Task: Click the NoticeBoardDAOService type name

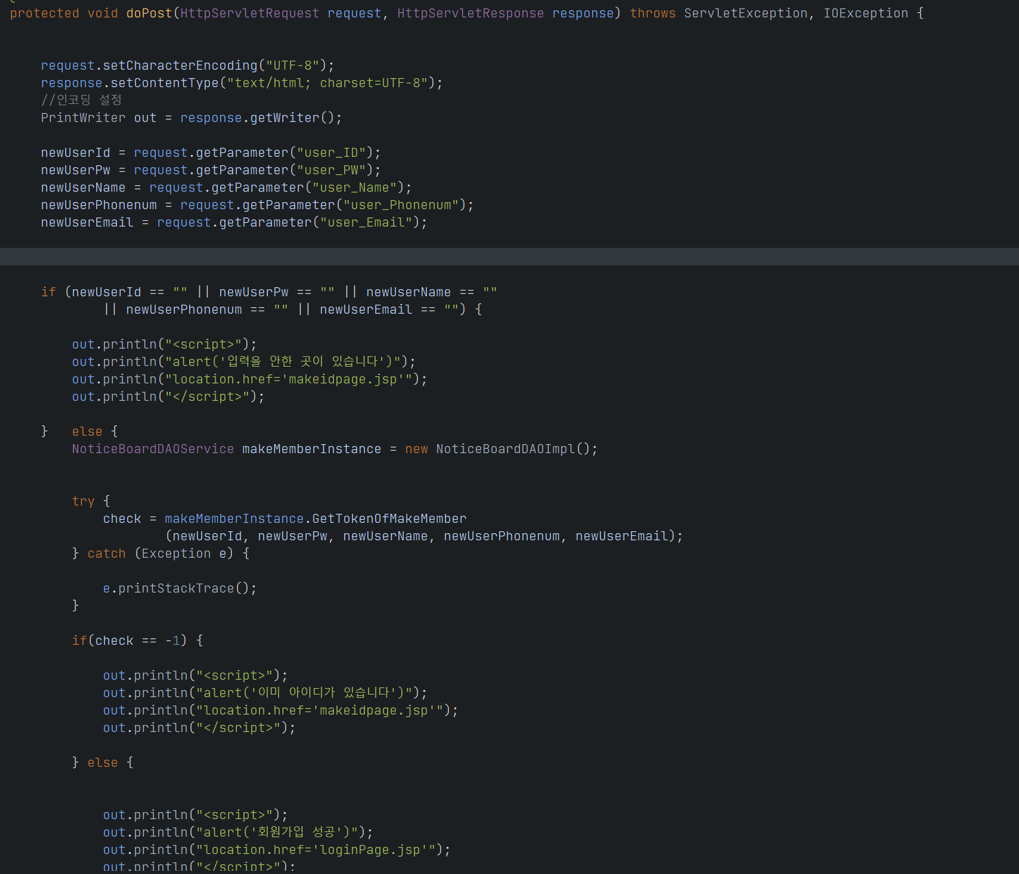Action: pyautogui.click(x=153, y=449)
